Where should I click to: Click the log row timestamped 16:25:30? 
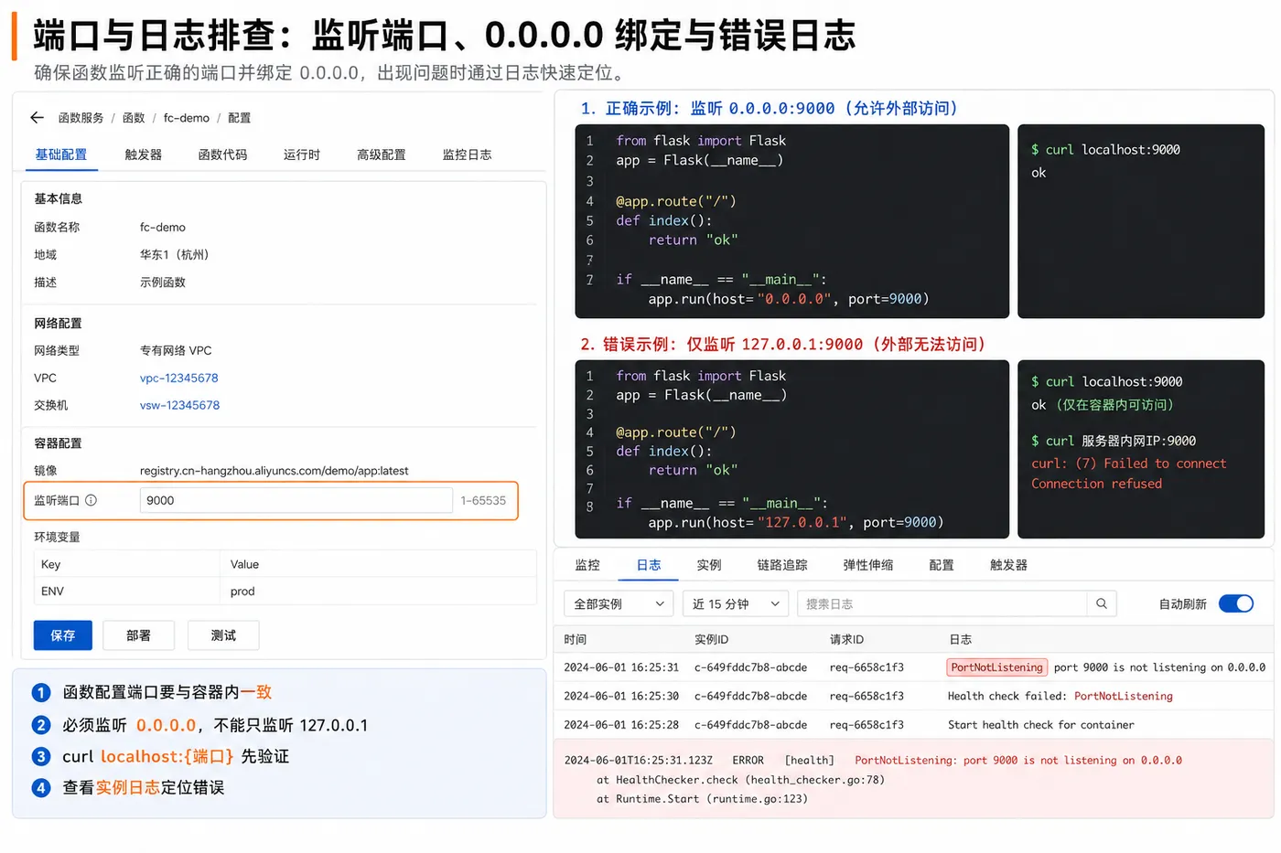pos(913,696)
